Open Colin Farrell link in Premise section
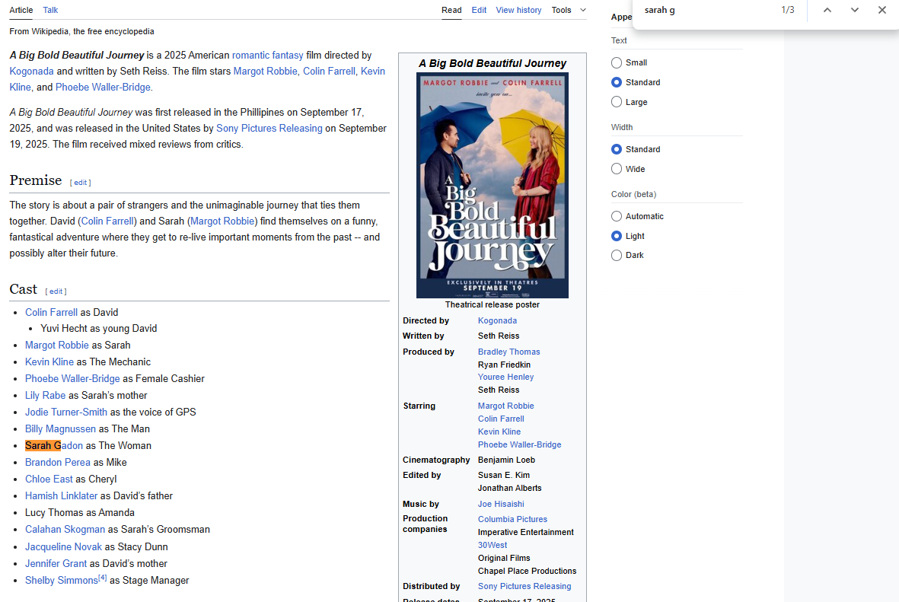Image resolution: width=899 pixels, height=602 pixels. click(107, 221)
